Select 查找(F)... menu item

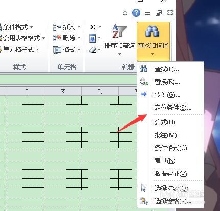(x=170, y=69)
